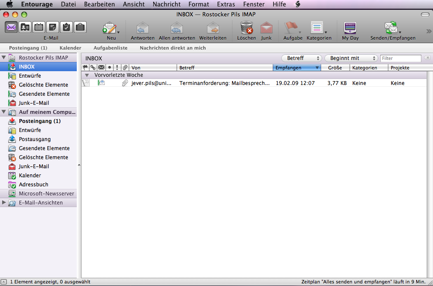Image resolution: width=433 pixels, height=286 pixels.
Task: Toggle flag on the jever.pils message
Action: coord(85,83)
